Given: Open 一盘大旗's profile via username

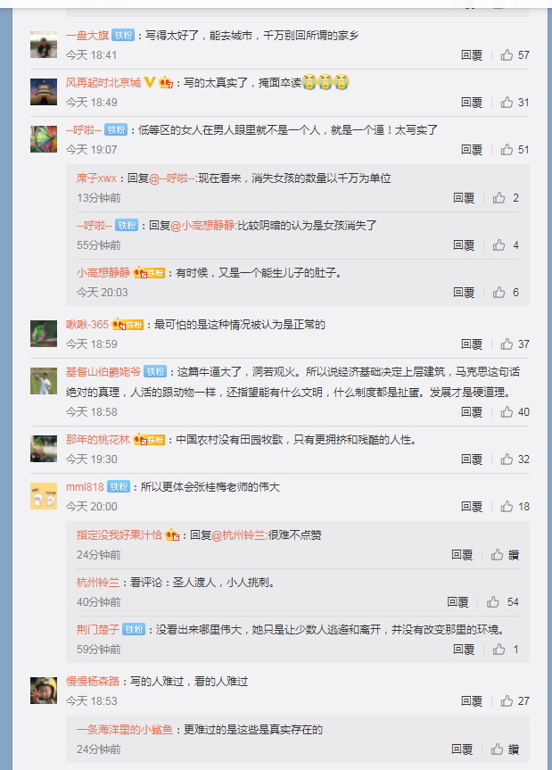Looking at the screenshot, I should tap(87, 36).
